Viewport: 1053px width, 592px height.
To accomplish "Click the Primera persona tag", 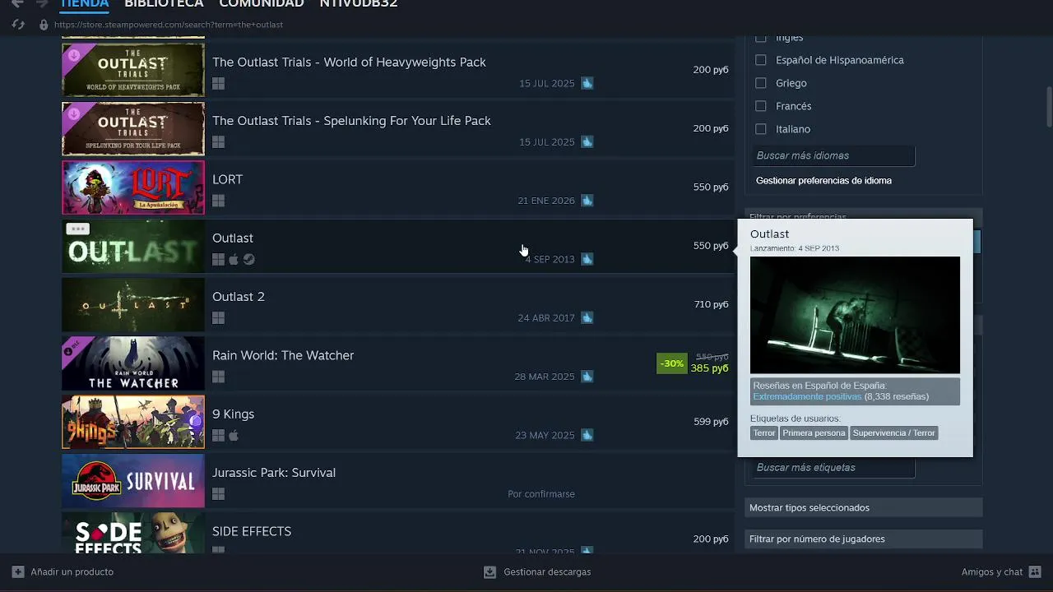I will click(x=814, y=432).
